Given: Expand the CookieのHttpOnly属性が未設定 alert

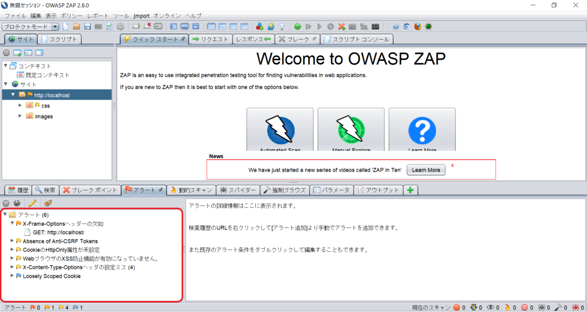Looking at the screenshot, I should 12,249.
